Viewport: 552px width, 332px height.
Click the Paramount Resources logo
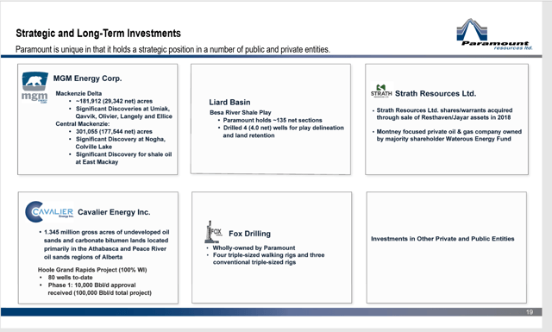click(494, 34)
